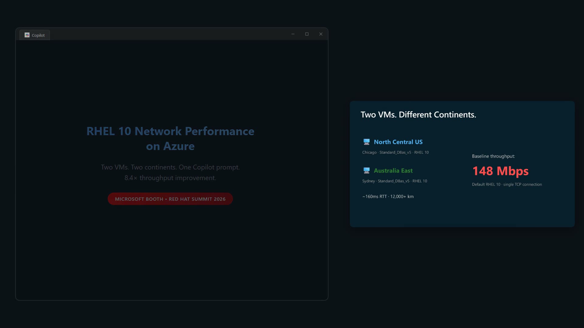
Task: Click the "8.4× throughput improvement." text
Action: [x=170, y=178]
